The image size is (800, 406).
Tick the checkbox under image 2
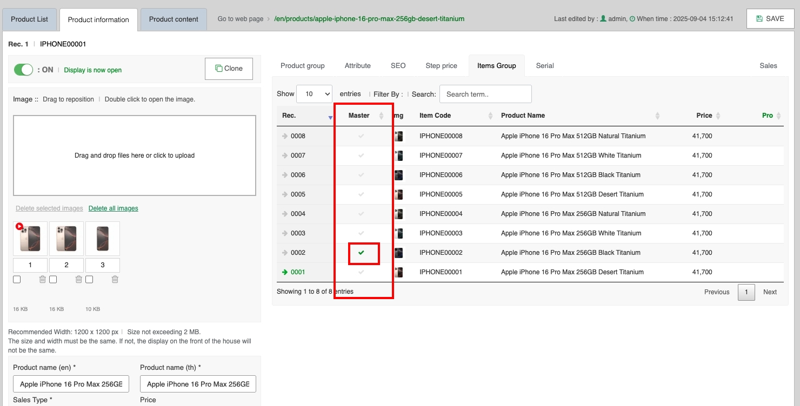pyautogui.click(x=53, y=280)
